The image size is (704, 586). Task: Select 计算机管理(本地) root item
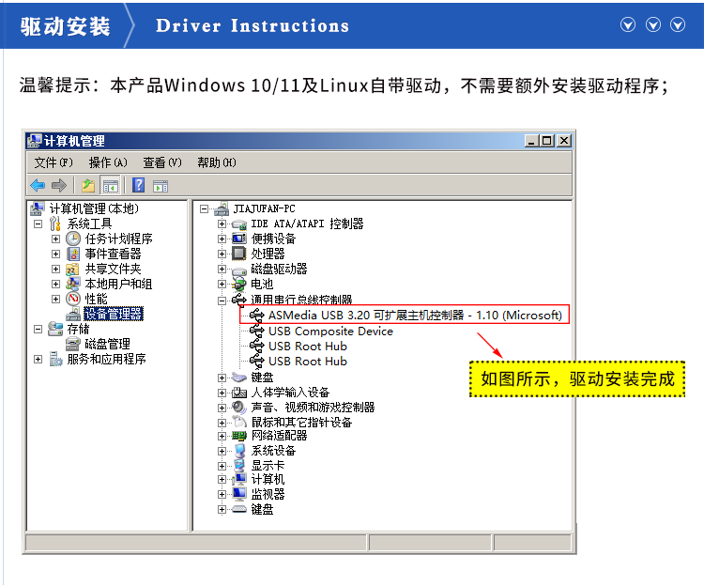94,208
